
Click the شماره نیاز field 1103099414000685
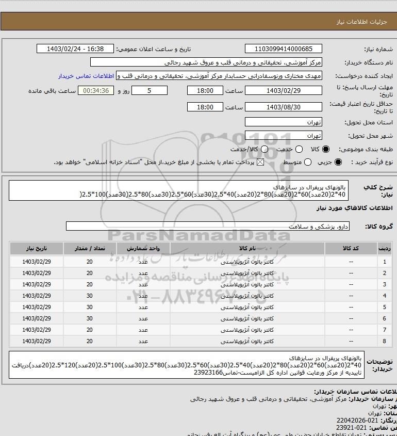[284, 49]
